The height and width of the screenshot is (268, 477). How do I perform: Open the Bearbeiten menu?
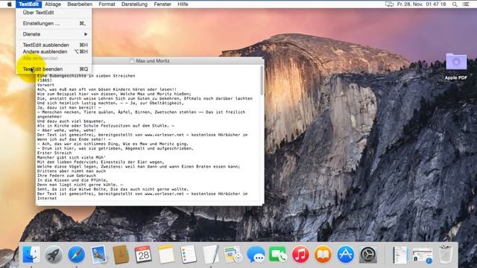80,4
